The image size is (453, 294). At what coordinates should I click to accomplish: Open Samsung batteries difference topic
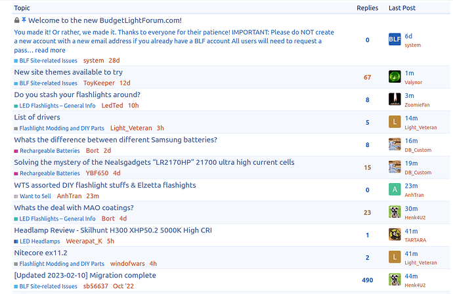point(116,140)
